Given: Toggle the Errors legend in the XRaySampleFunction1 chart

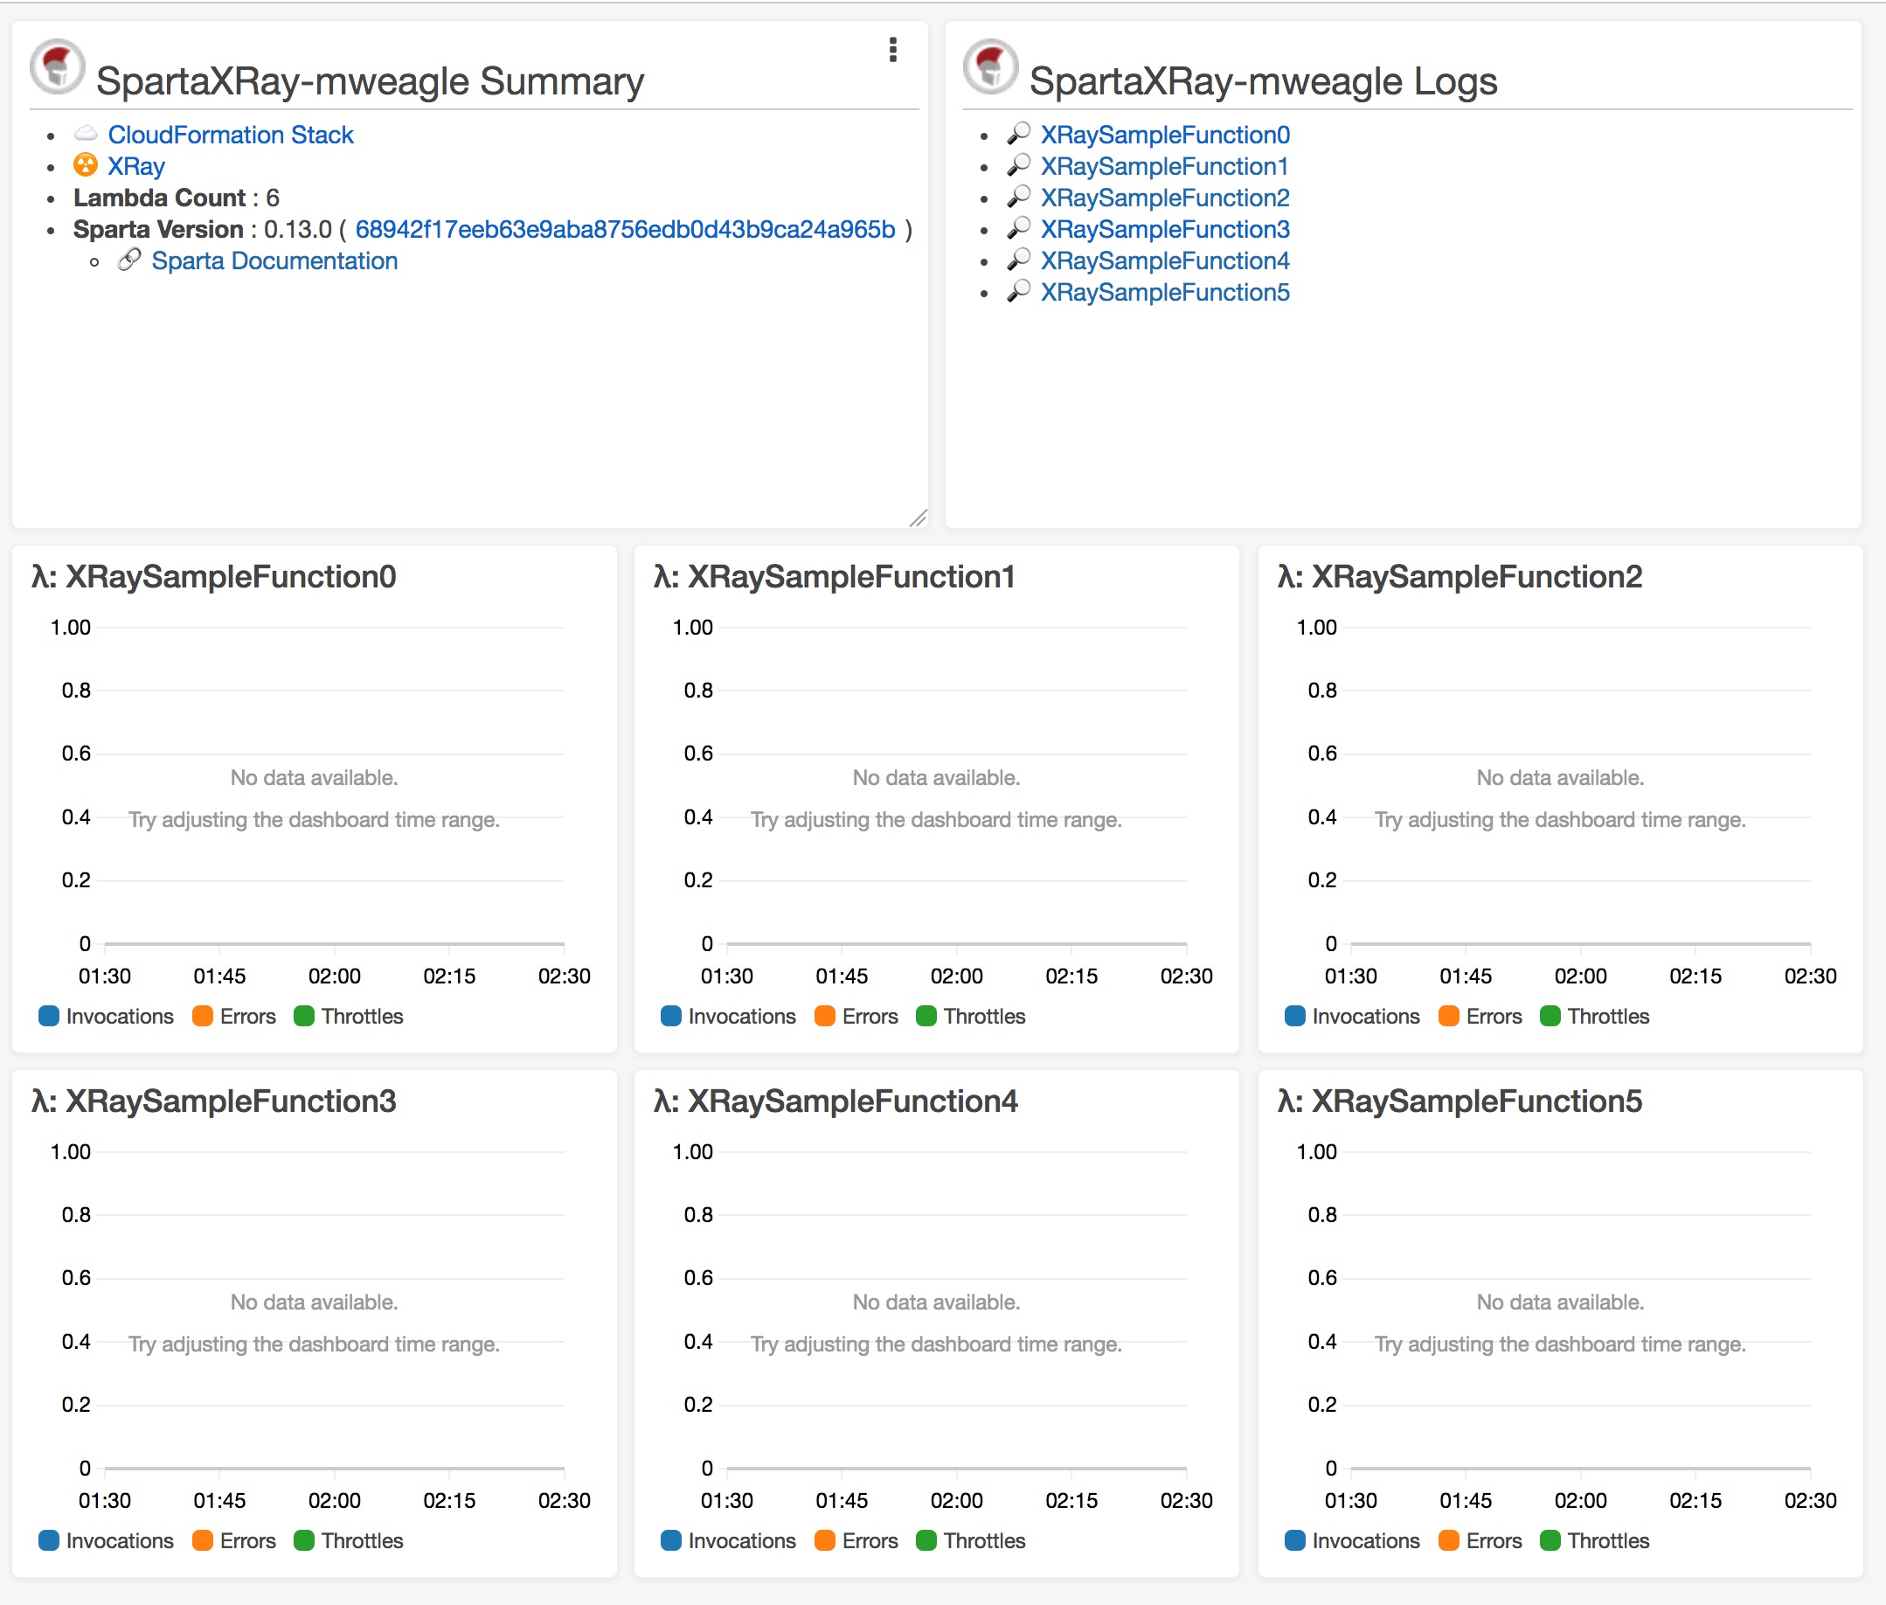Looking at the screenshot, I should [869, 1017].
